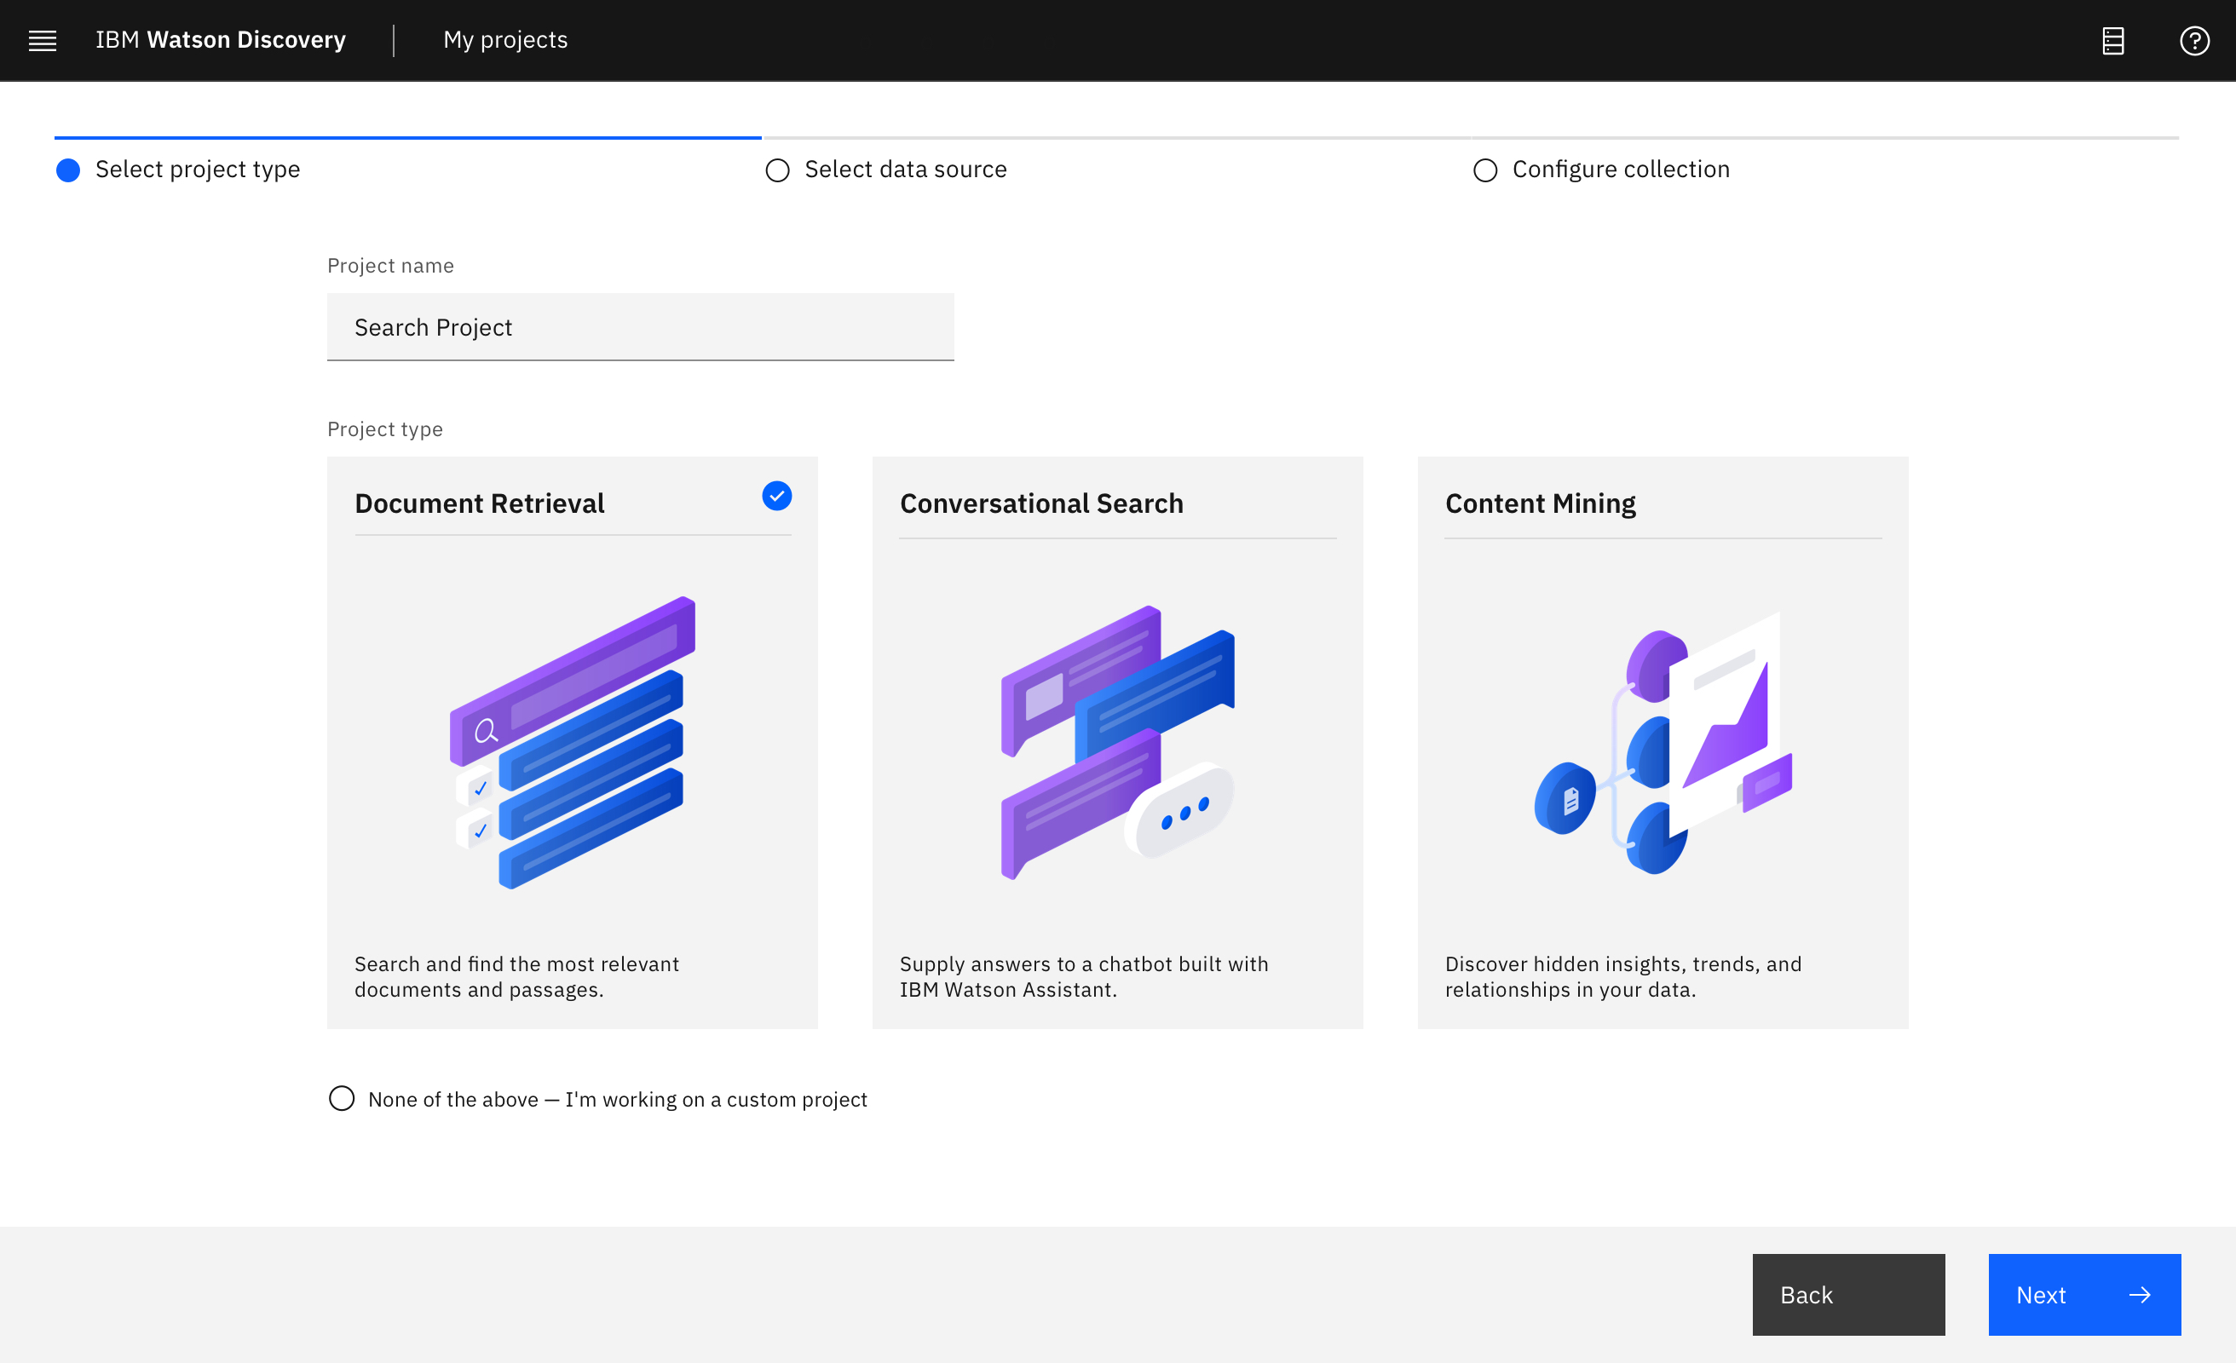Click the Search Project name input field

pos(640,326)
